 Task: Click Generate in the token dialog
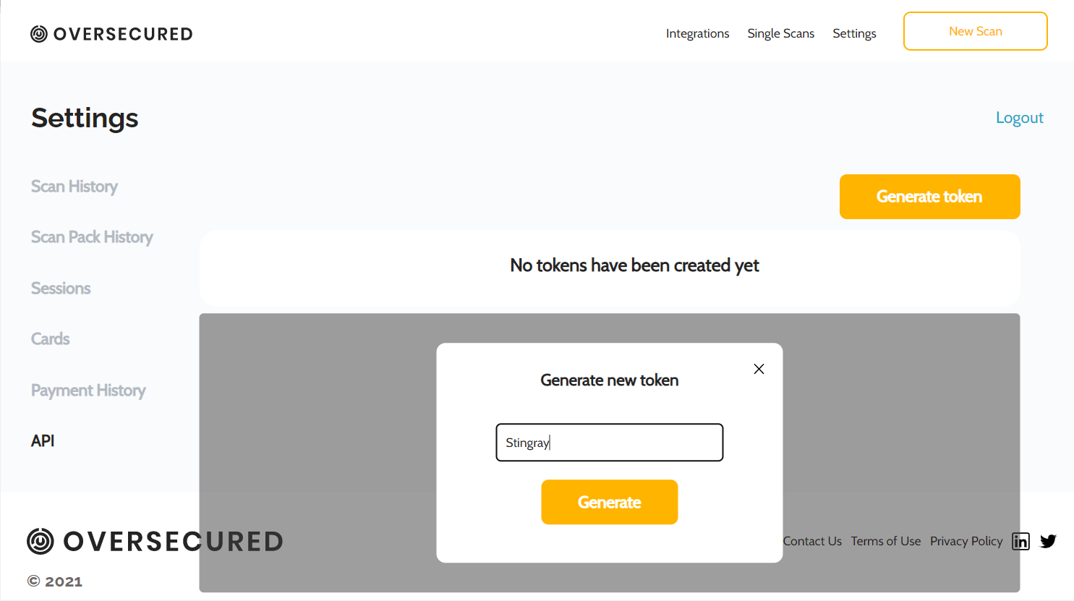[609, 502]
